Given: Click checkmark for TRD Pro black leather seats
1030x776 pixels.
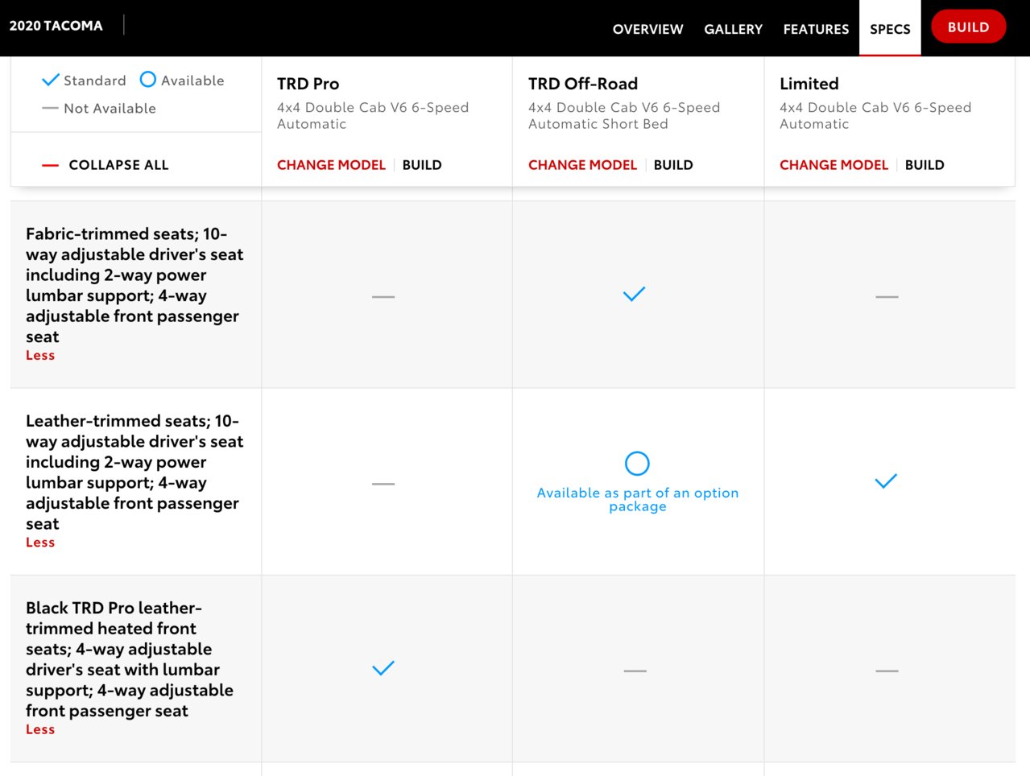Looking at the screenshot, I should (x=383, y=668).
